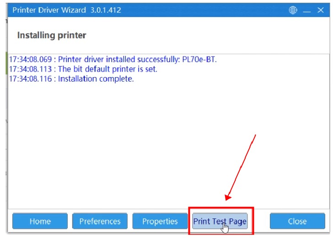Viewport: 333px width, 238px height.
Task: Go to the Home screen
Action: 40,221
